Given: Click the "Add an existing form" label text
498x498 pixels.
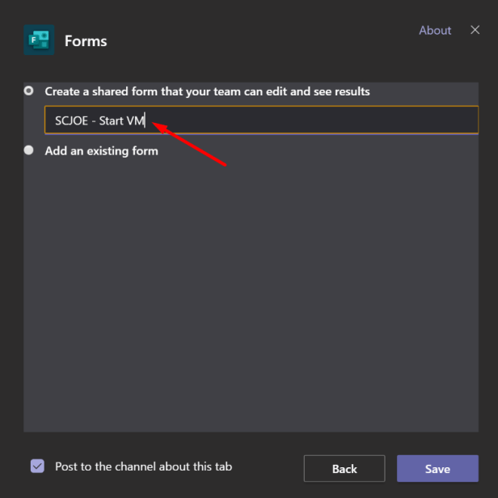Looking at the screenshot, I should click(101, 150).
